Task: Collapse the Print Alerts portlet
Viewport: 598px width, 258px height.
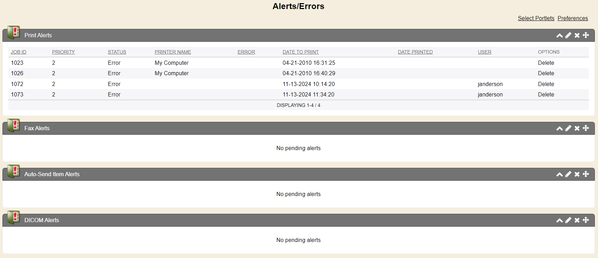Action: pyautogui.click(x=559, y=36)
